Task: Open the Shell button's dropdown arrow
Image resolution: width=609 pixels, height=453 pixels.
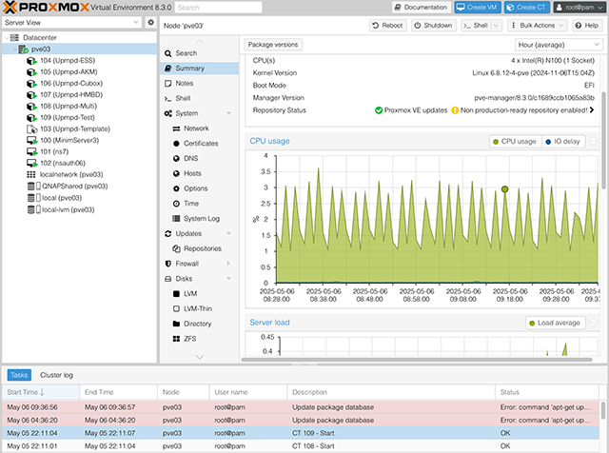Action: pos(496,26)
